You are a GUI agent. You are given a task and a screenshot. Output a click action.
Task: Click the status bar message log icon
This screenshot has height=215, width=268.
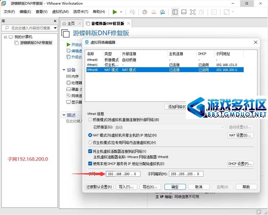(x=259, y=212)
